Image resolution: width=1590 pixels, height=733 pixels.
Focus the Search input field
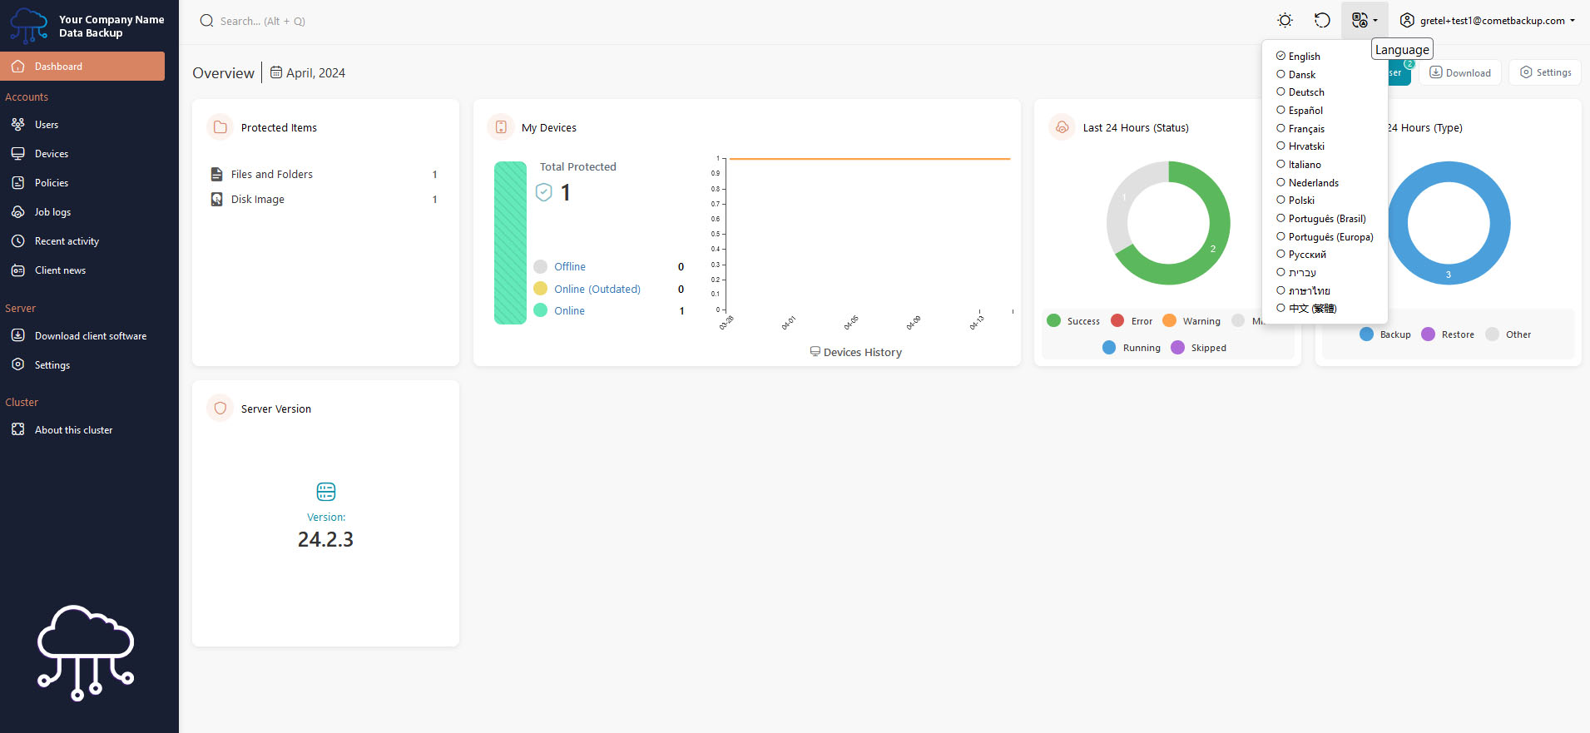316,22
